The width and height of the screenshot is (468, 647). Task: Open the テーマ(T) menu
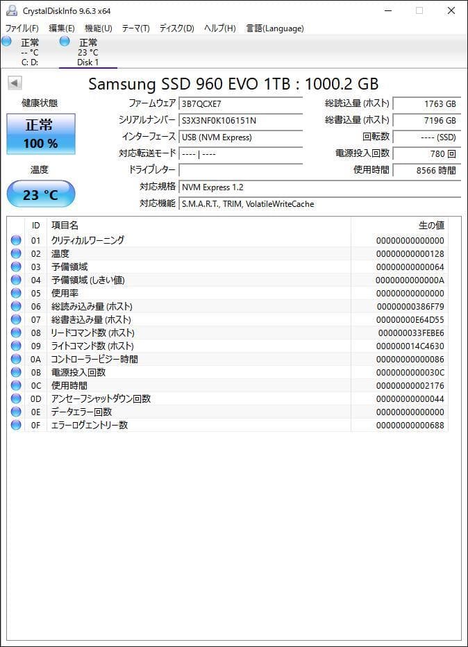[x=135, y=28]
